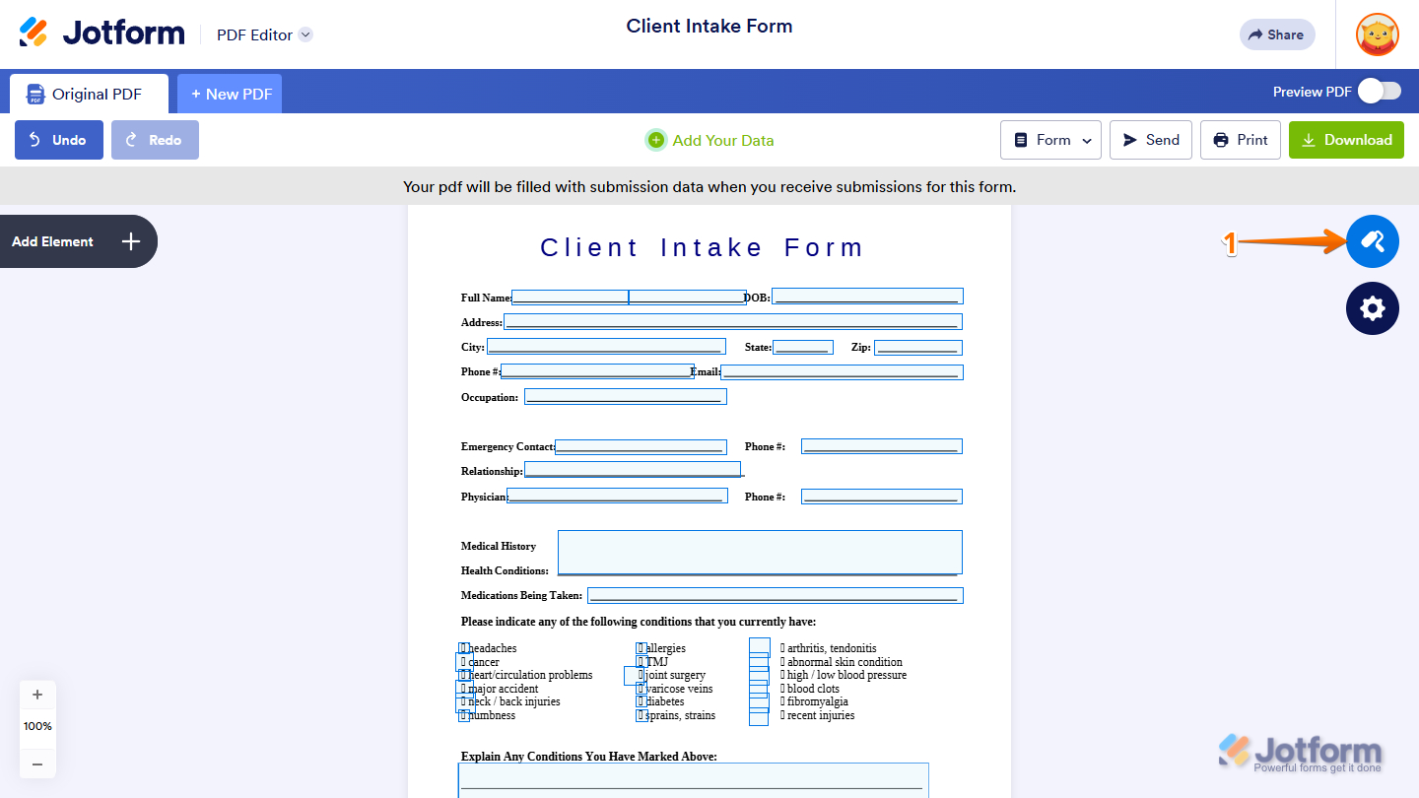Select the City field
This screenshot has height=798, width=1419.
(606, 347)
